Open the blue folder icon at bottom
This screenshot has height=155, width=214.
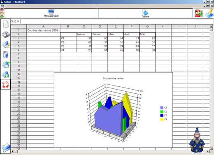point(6,148)
